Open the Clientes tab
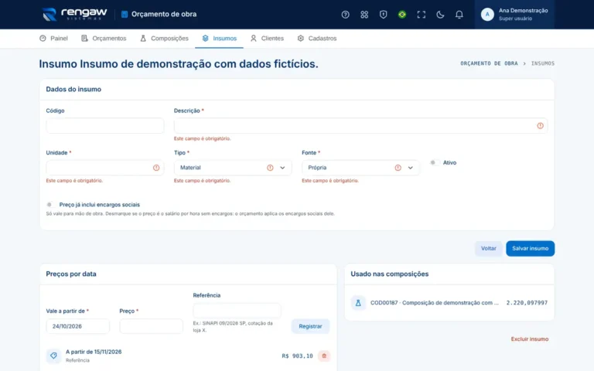Screen dimensions: 594x371 click(x=267, y=38)
